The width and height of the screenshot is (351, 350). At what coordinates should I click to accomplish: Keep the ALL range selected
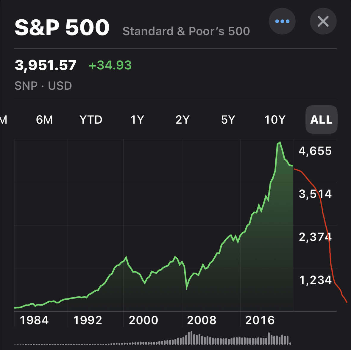pyautogui.click(x=321, y=119)
